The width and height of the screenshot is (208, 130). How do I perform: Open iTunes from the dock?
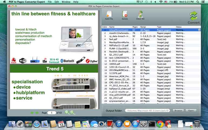point(119,124)
